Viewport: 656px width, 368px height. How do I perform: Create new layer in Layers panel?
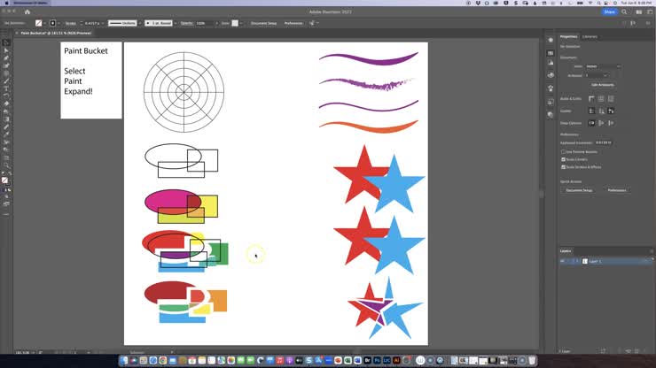pyautogui.click(x=636, y=351)
